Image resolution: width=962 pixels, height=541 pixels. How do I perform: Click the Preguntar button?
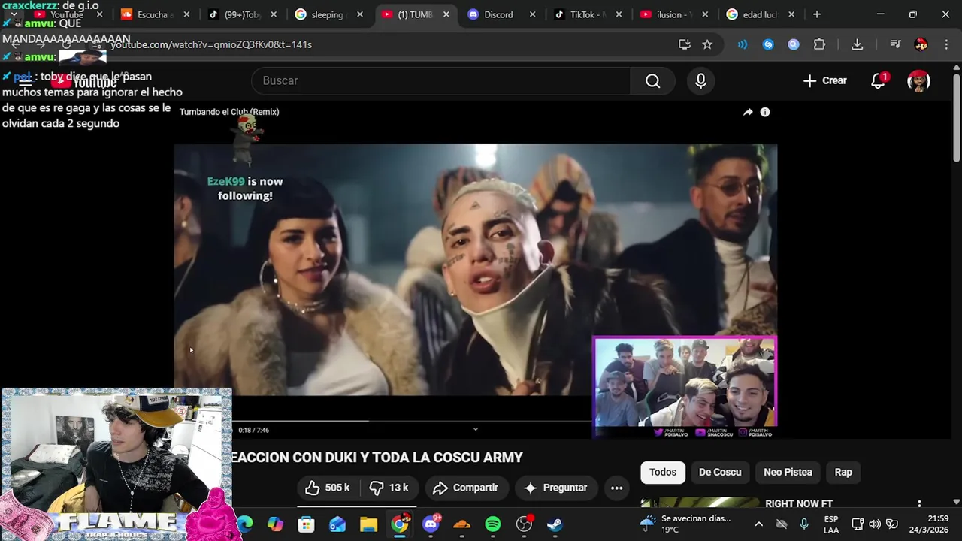[555, 488]
